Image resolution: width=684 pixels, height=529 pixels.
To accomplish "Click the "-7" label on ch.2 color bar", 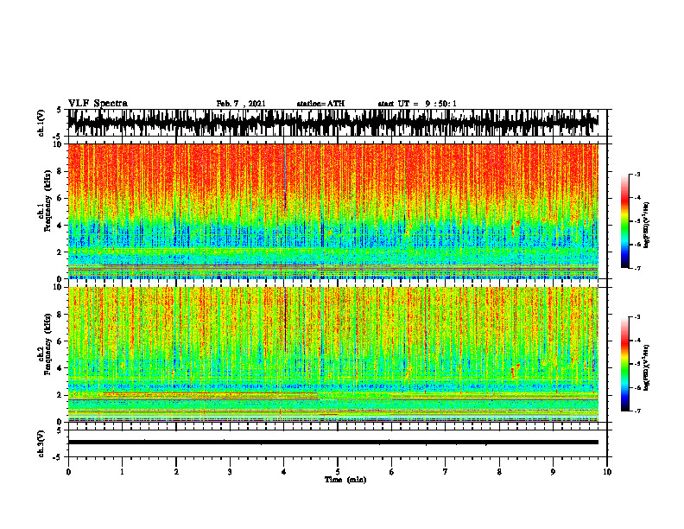I will (636, 411).
